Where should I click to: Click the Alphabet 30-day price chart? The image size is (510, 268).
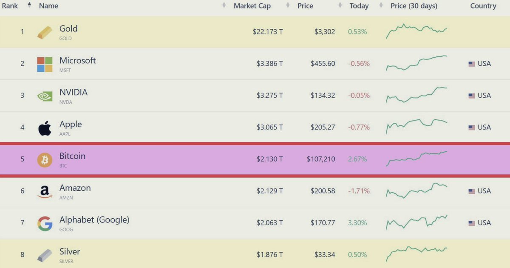click(x=416, y=222)
